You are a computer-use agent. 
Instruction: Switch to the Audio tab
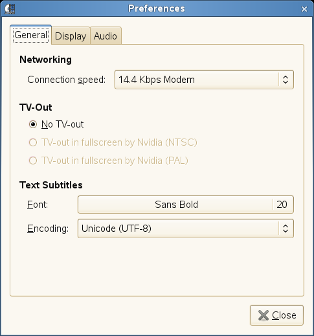[x=106, y=36]
